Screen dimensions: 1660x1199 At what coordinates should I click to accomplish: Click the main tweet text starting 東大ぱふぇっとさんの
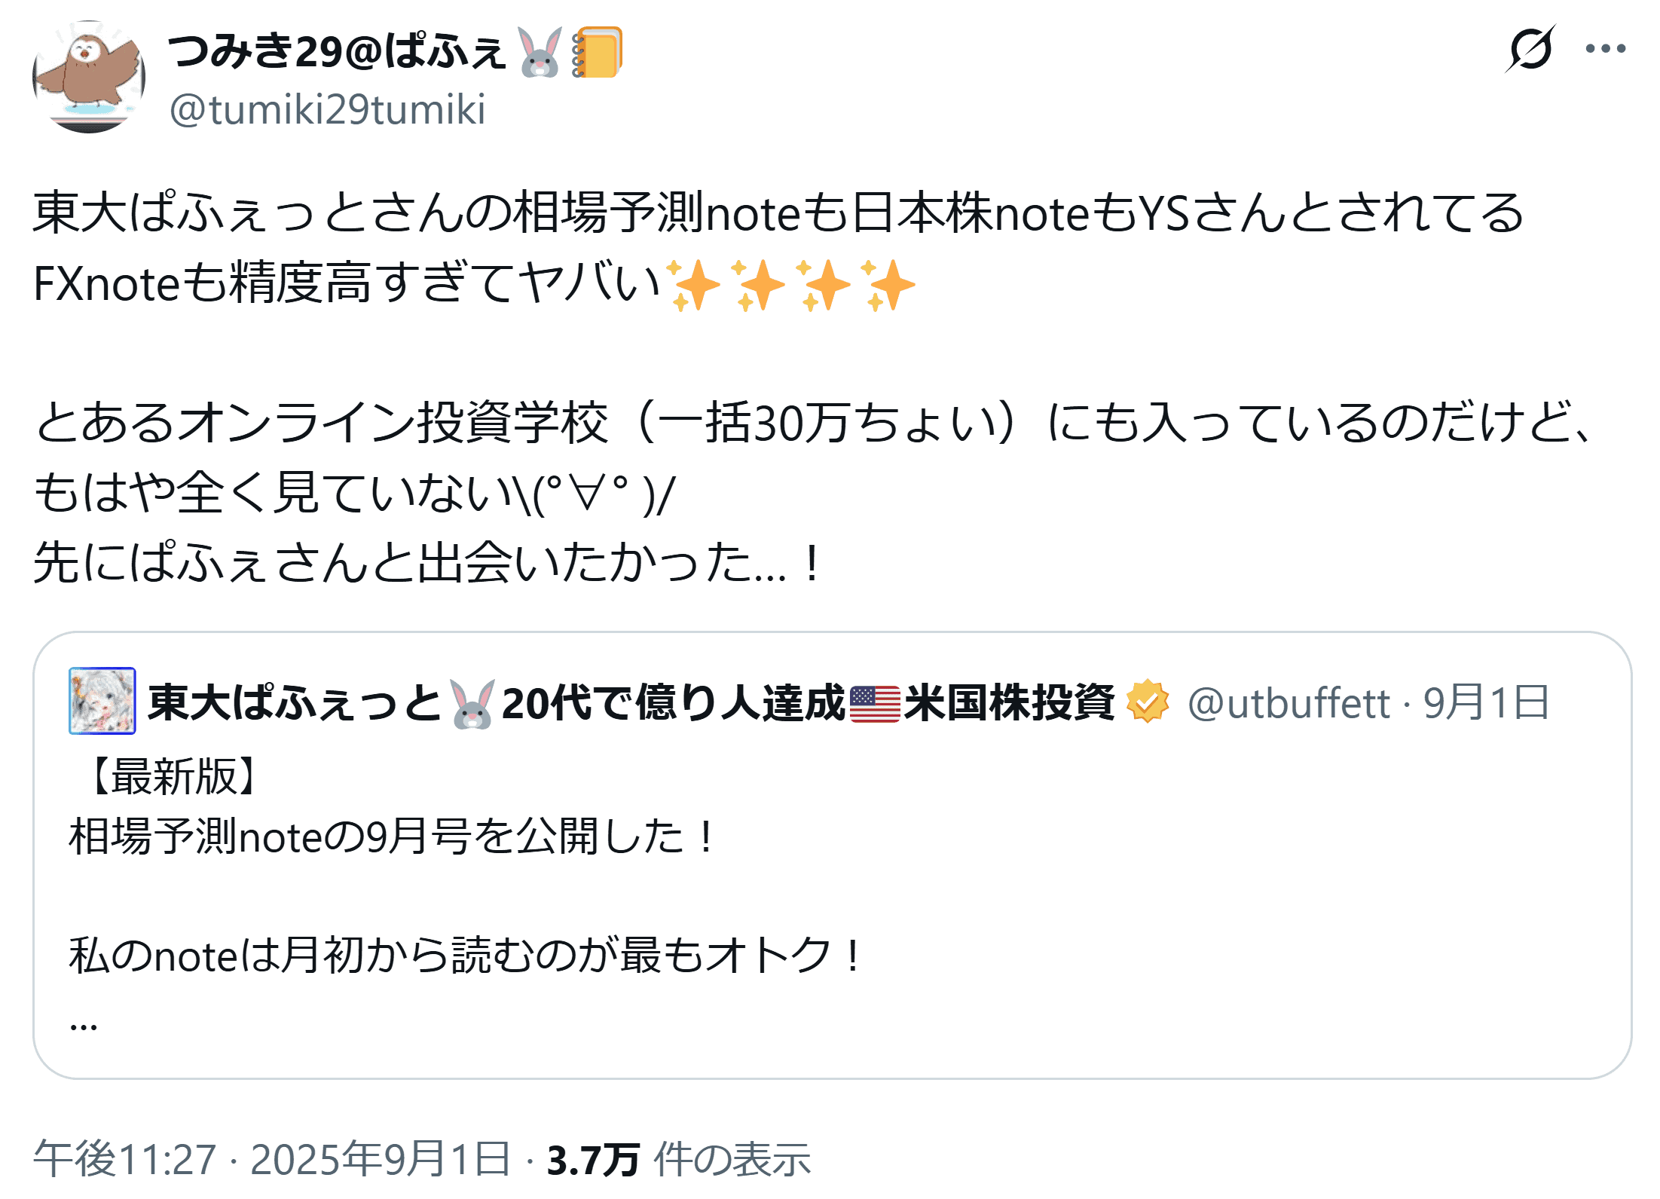pos(776,213)
